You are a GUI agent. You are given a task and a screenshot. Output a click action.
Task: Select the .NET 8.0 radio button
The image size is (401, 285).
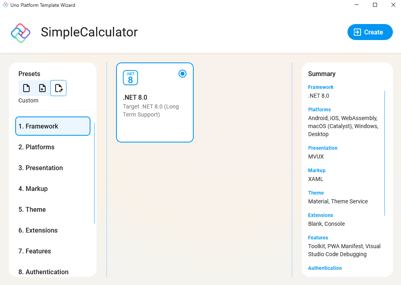(x=182, y=74)
